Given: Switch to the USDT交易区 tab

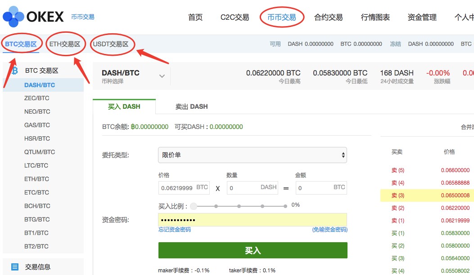Looking at the screenshot, I should [x=111, y=44].
